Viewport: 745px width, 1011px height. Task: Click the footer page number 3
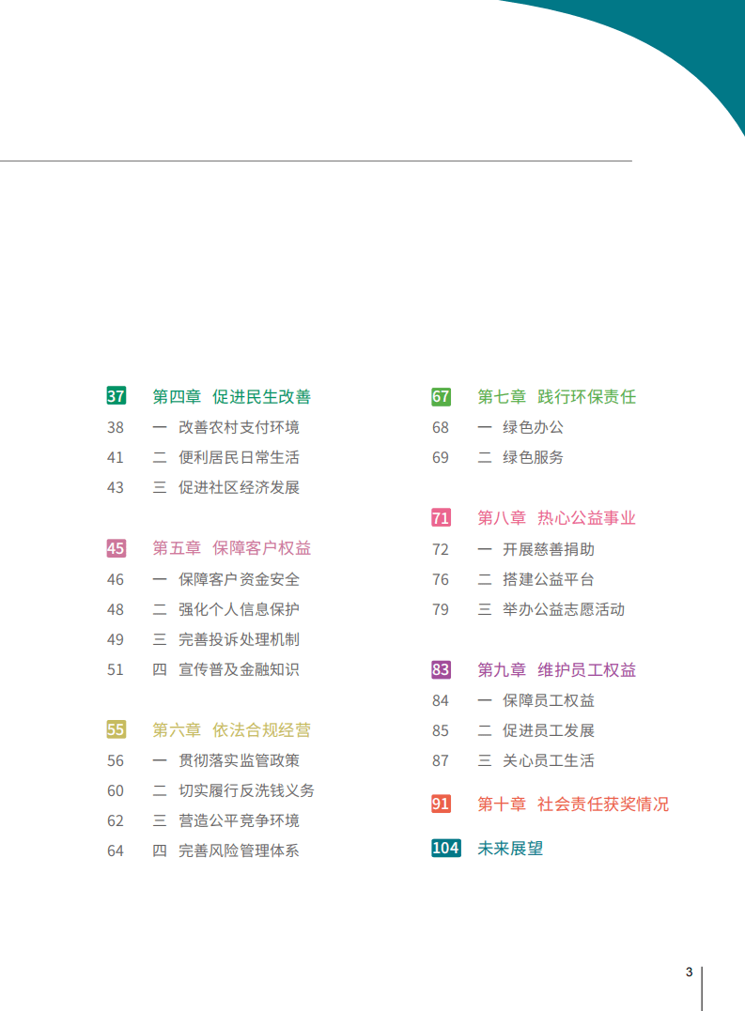click(x=689, y=972)
